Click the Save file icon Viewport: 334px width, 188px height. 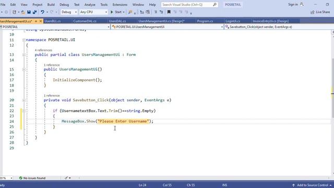pyautogui.click(x=29, y=12)
